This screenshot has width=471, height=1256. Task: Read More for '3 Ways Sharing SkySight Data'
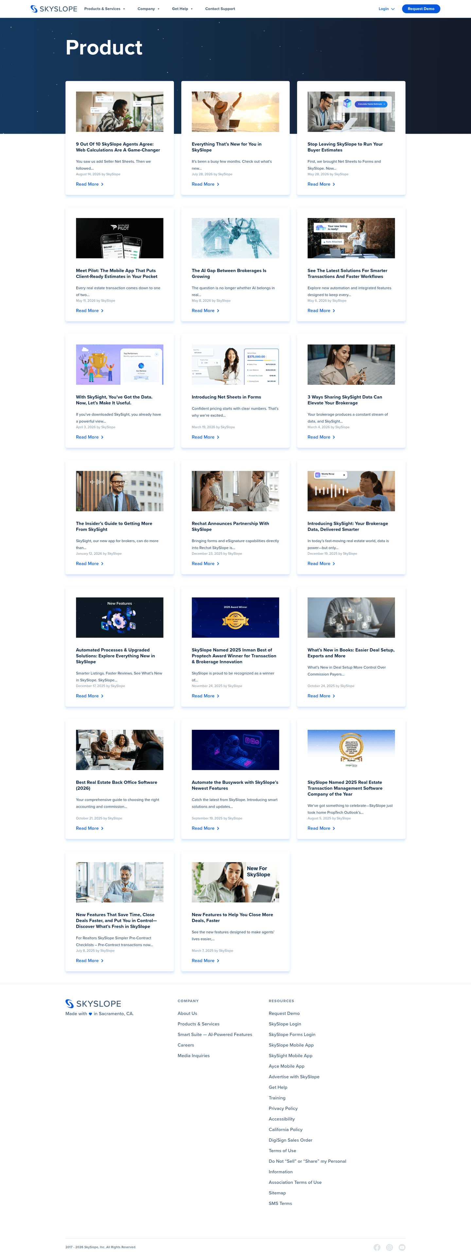pos(322,437)
